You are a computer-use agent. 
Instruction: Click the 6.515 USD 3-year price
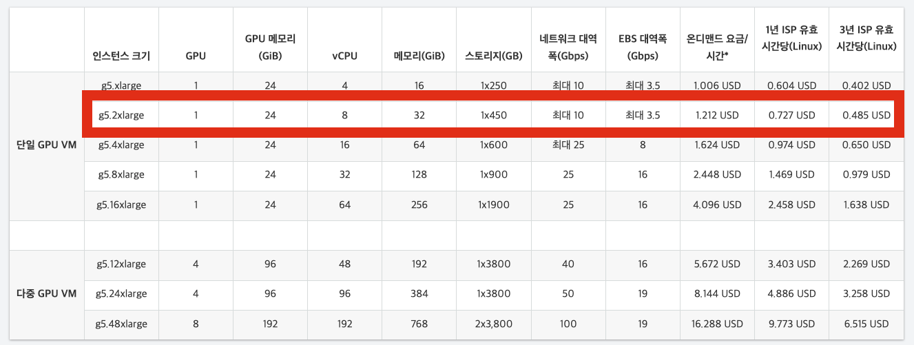click(x=866, y=323)
